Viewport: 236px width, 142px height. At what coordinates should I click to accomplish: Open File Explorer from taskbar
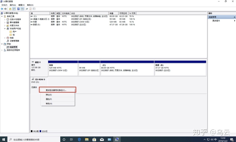[x=87, y=139]
